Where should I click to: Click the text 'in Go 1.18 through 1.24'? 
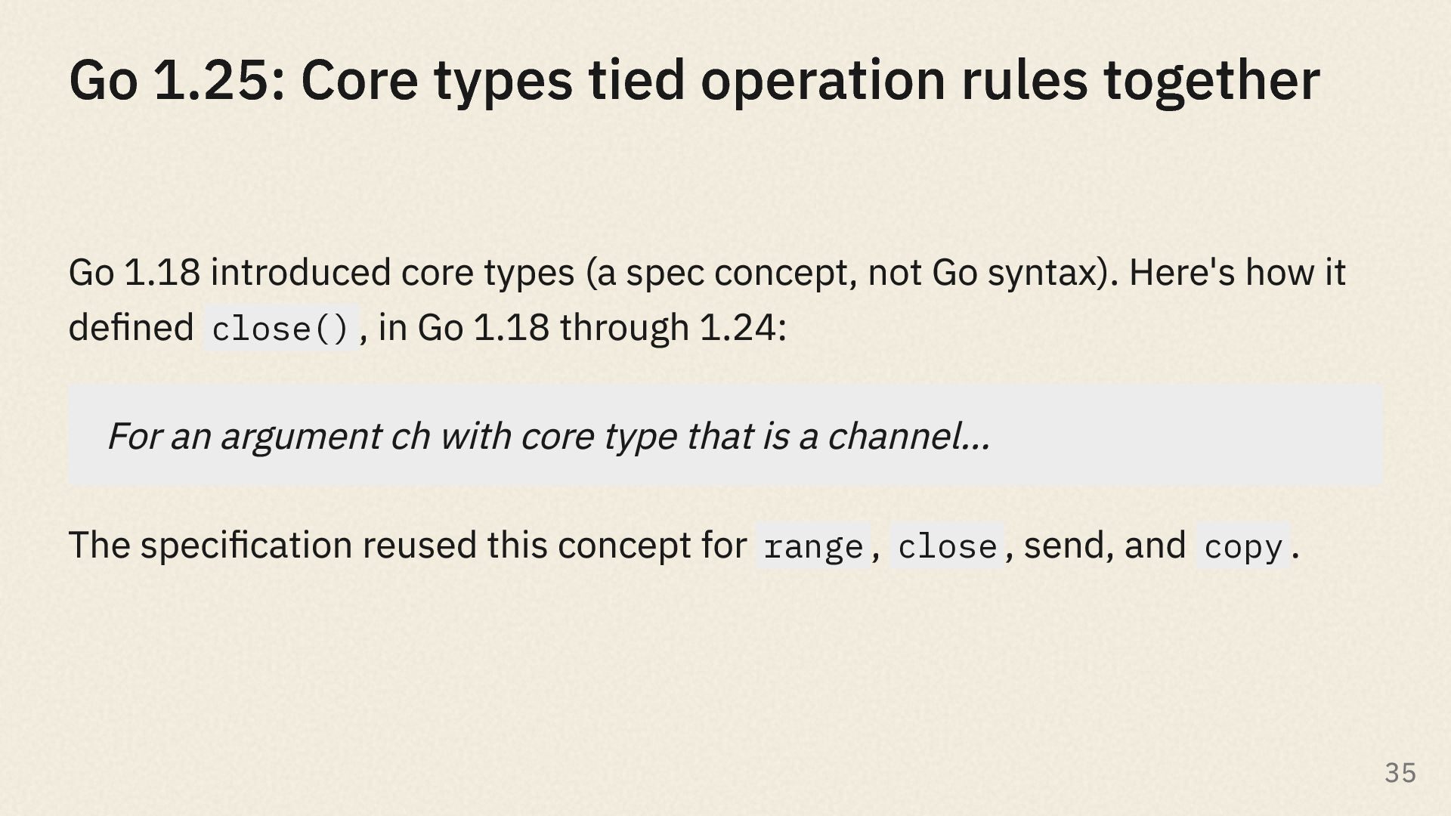pos(577,328)
